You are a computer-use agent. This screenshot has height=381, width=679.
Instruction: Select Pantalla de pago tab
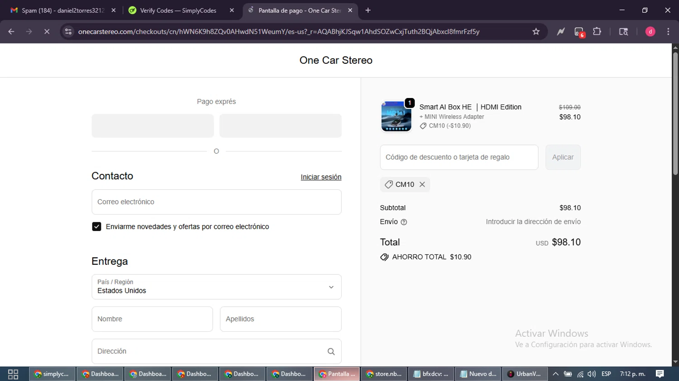(300, 10)
